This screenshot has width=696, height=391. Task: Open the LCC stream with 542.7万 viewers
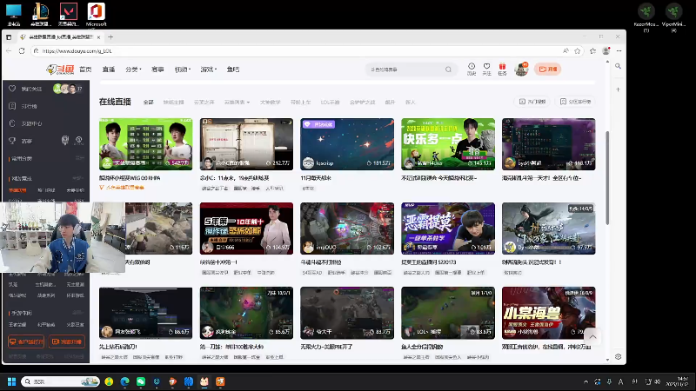145,144
